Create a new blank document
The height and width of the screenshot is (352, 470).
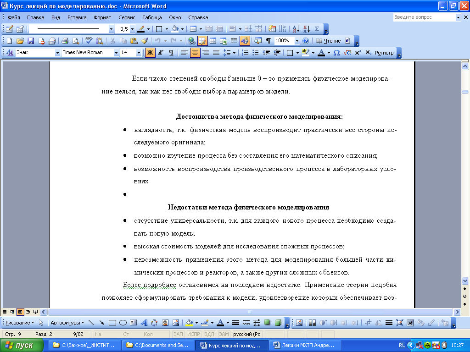(x=9, y=41)
